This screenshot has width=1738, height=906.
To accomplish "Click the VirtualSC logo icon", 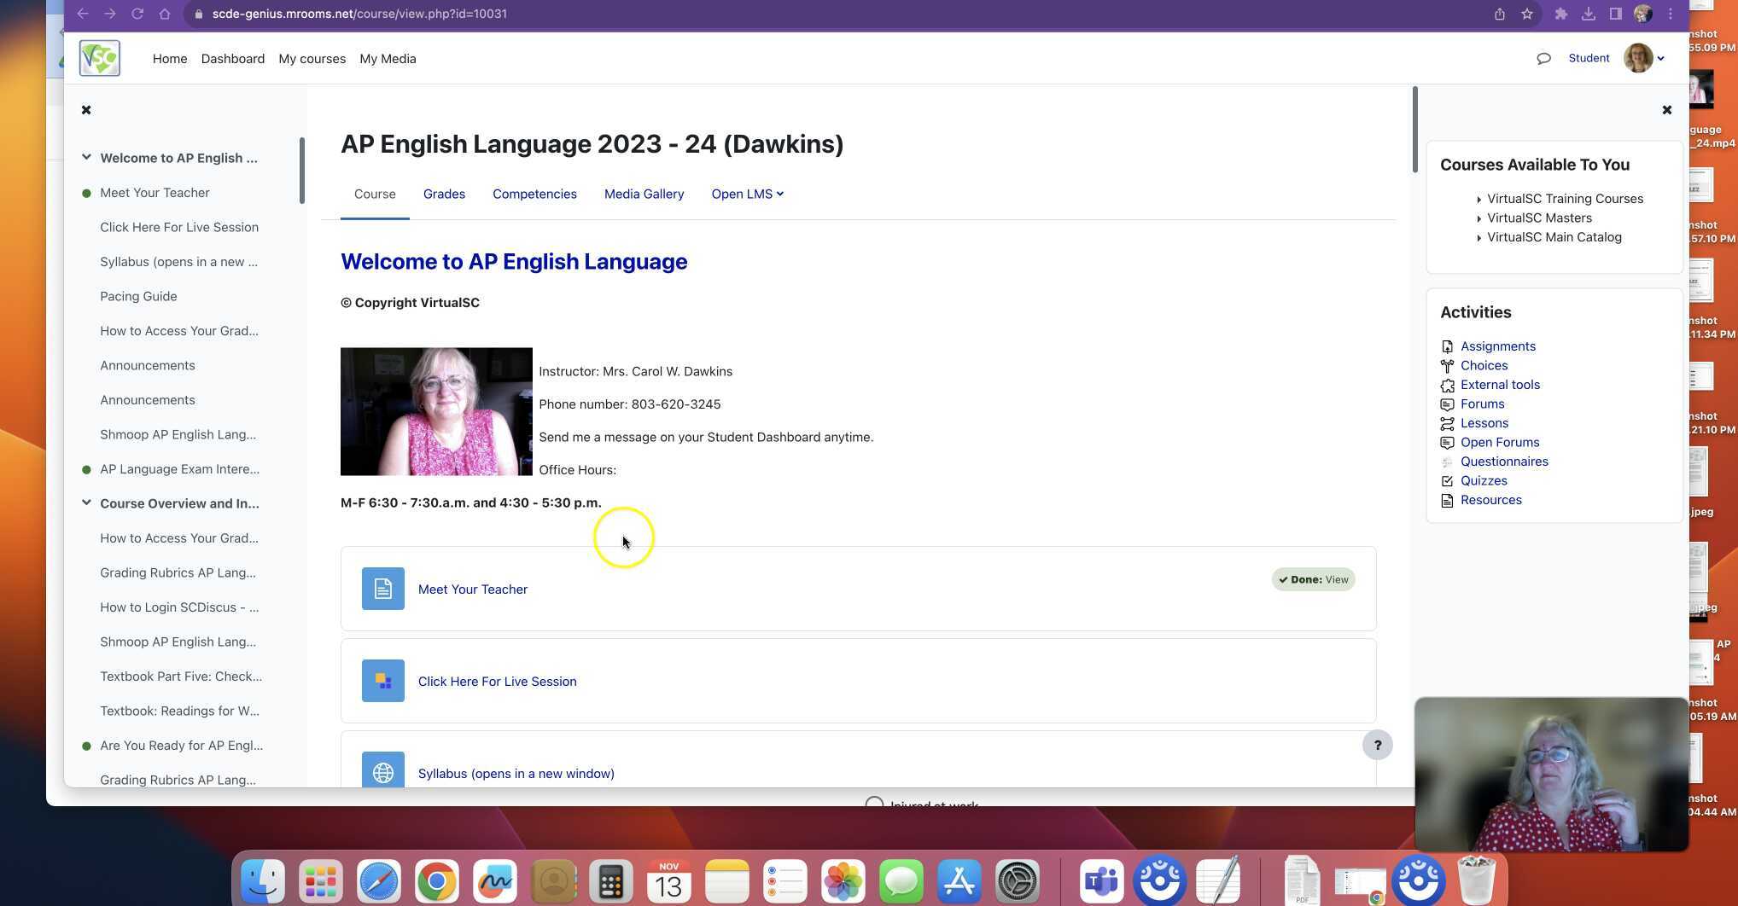I will click(100, 59).
